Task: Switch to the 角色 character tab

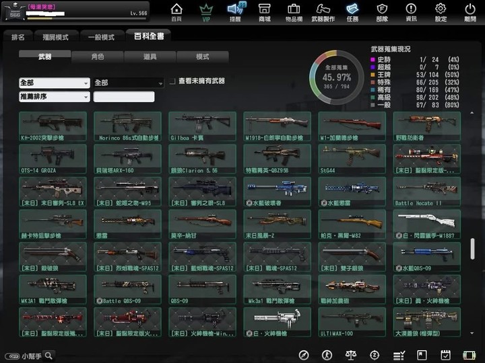Action: tap(97, 57)
